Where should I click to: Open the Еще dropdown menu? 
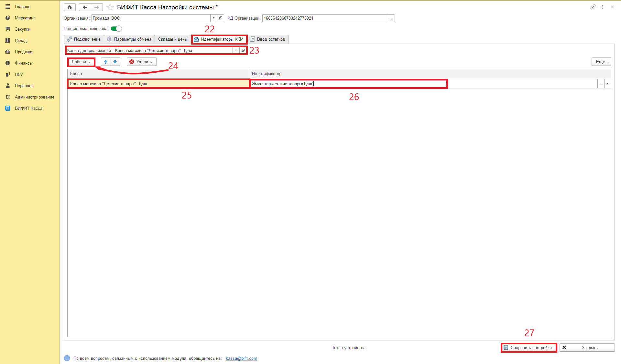point(601,62)
